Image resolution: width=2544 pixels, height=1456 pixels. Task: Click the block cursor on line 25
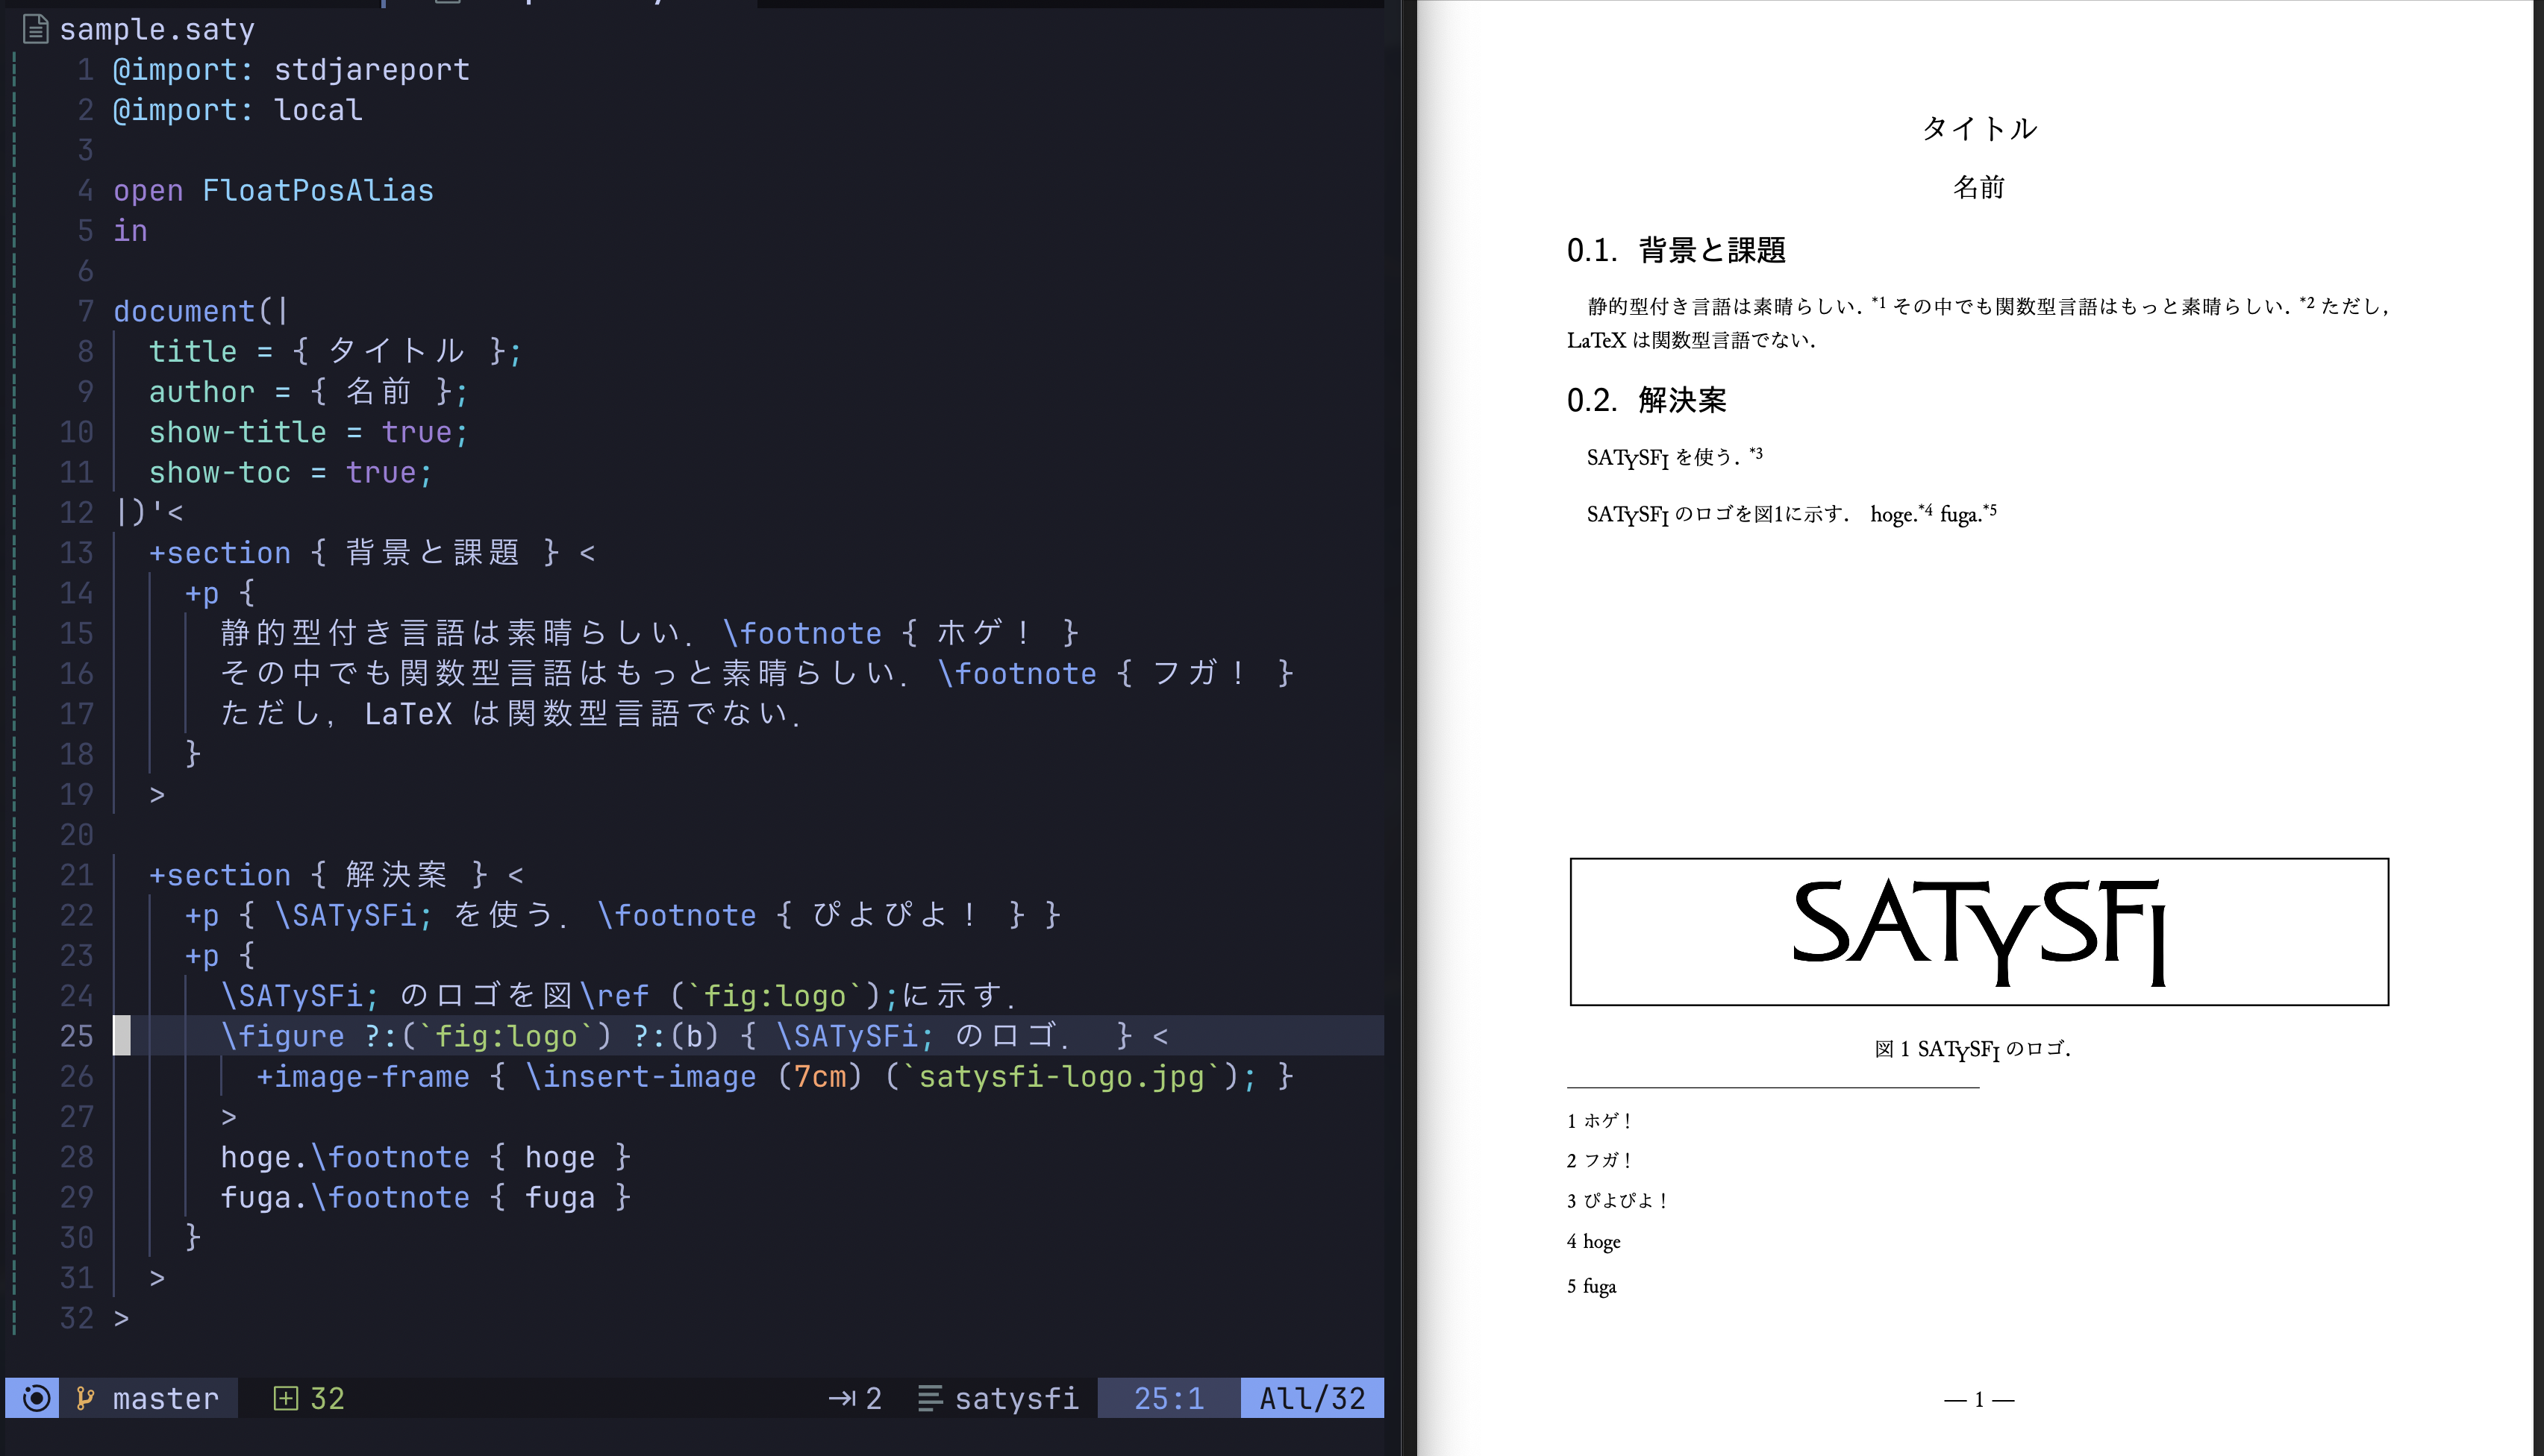click(x=121, y=1035)
